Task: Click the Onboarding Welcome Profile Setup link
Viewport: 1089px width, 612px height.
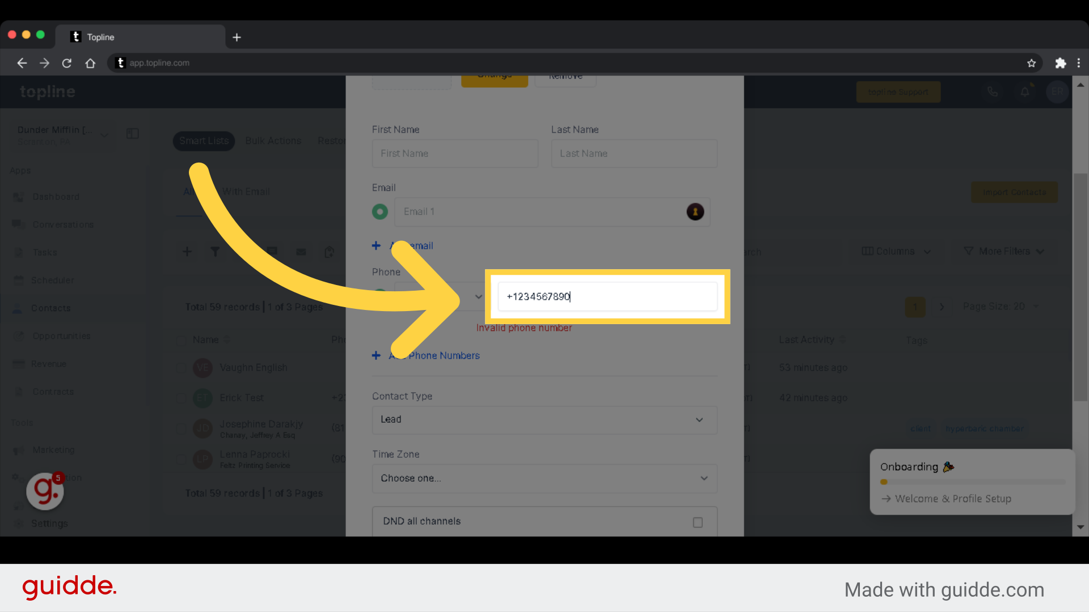Action: coord(953,499)
